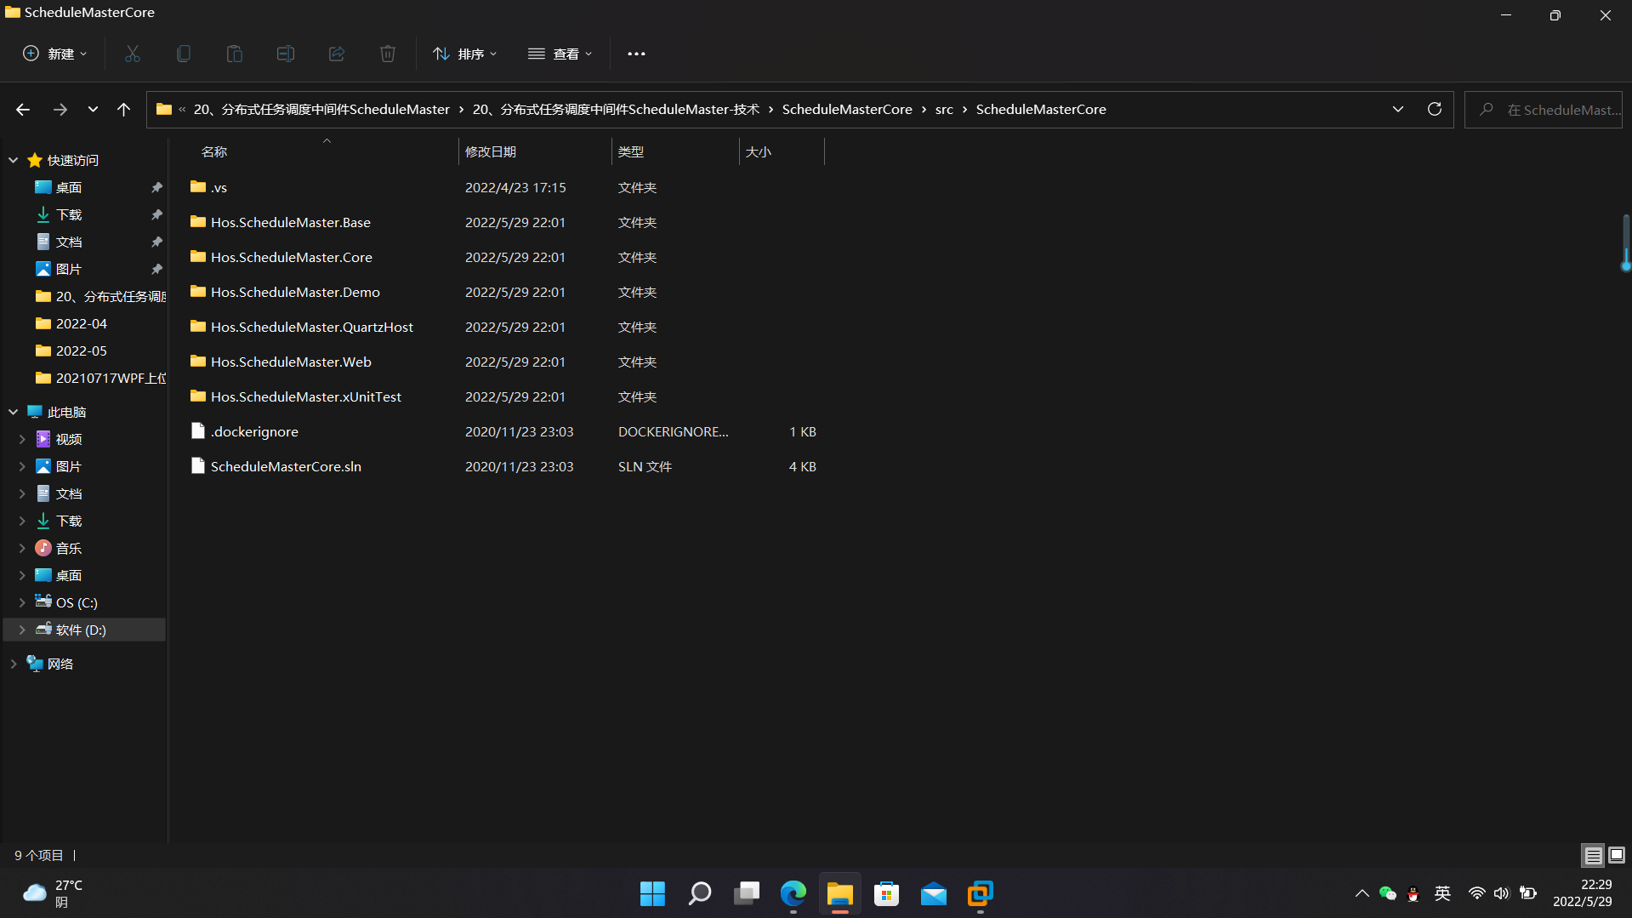Click the Cut scissors icon in toolbar
This screenshot has height=918, width=1632.
[133, 54]
